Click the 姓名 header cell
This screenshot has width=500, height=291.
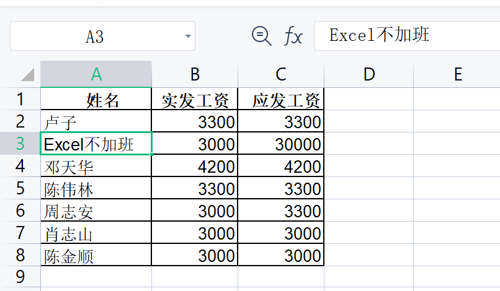(x=96, y=99)
